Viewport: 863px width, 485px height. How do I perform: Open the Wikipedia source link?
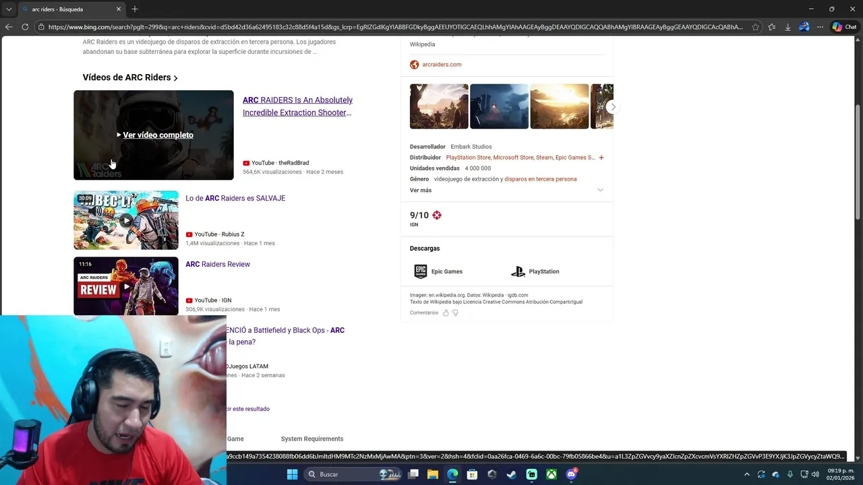tap(422, 44)
